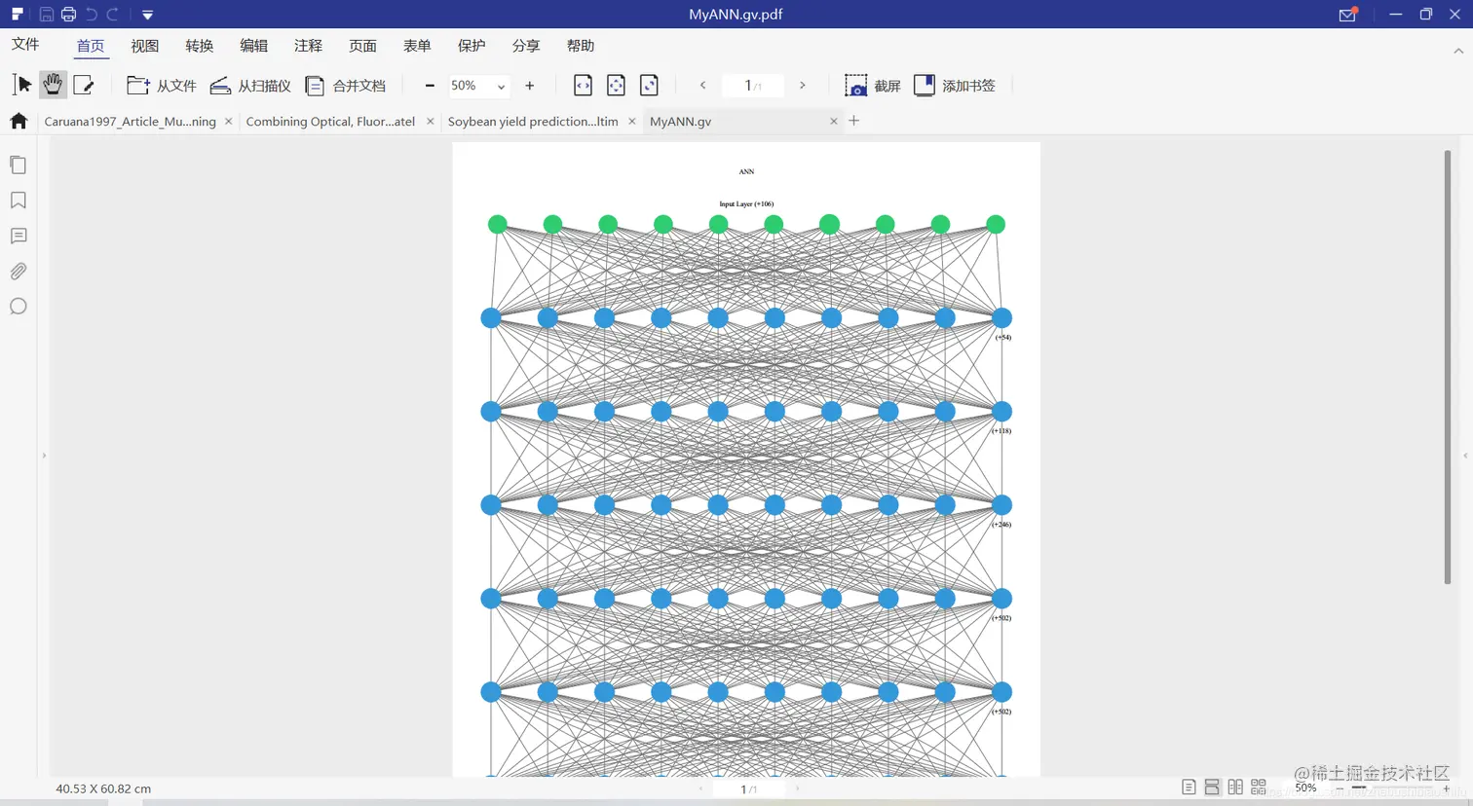This screenshot has width=1473, height=806.
Task: Zoom in with the toolbar plus button
Action: point(530,86)
